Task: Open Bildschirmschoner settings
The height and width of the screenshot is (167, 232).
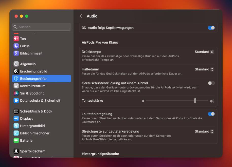Action: 41,133
